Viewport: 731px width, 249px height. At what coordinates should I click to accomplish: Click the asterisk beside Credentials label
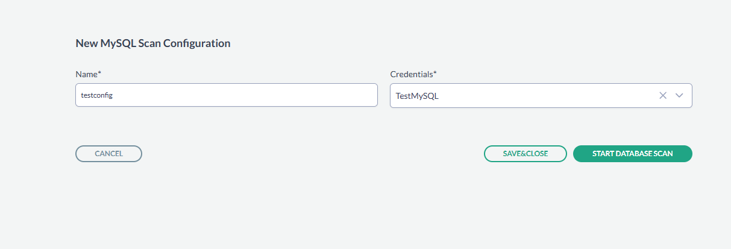(x=435, y=73)
